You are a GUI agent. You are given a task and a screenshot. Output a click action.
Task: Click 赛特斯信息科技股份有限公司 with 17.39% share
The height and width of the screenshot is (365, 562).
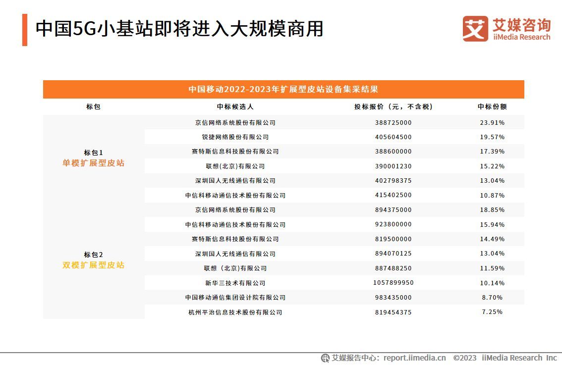tap(235, 152)
